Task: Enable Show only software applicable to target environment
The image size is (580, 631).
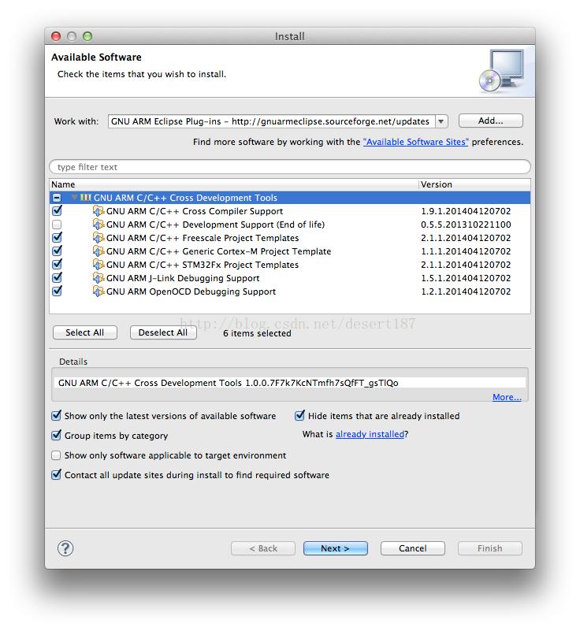Action: click(57, 455)
